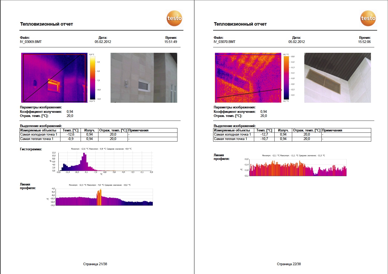This screenshot has width=388, height=274.
Task: Click the 'Гистограмма:' label
Action: click(x=31, y=149)
